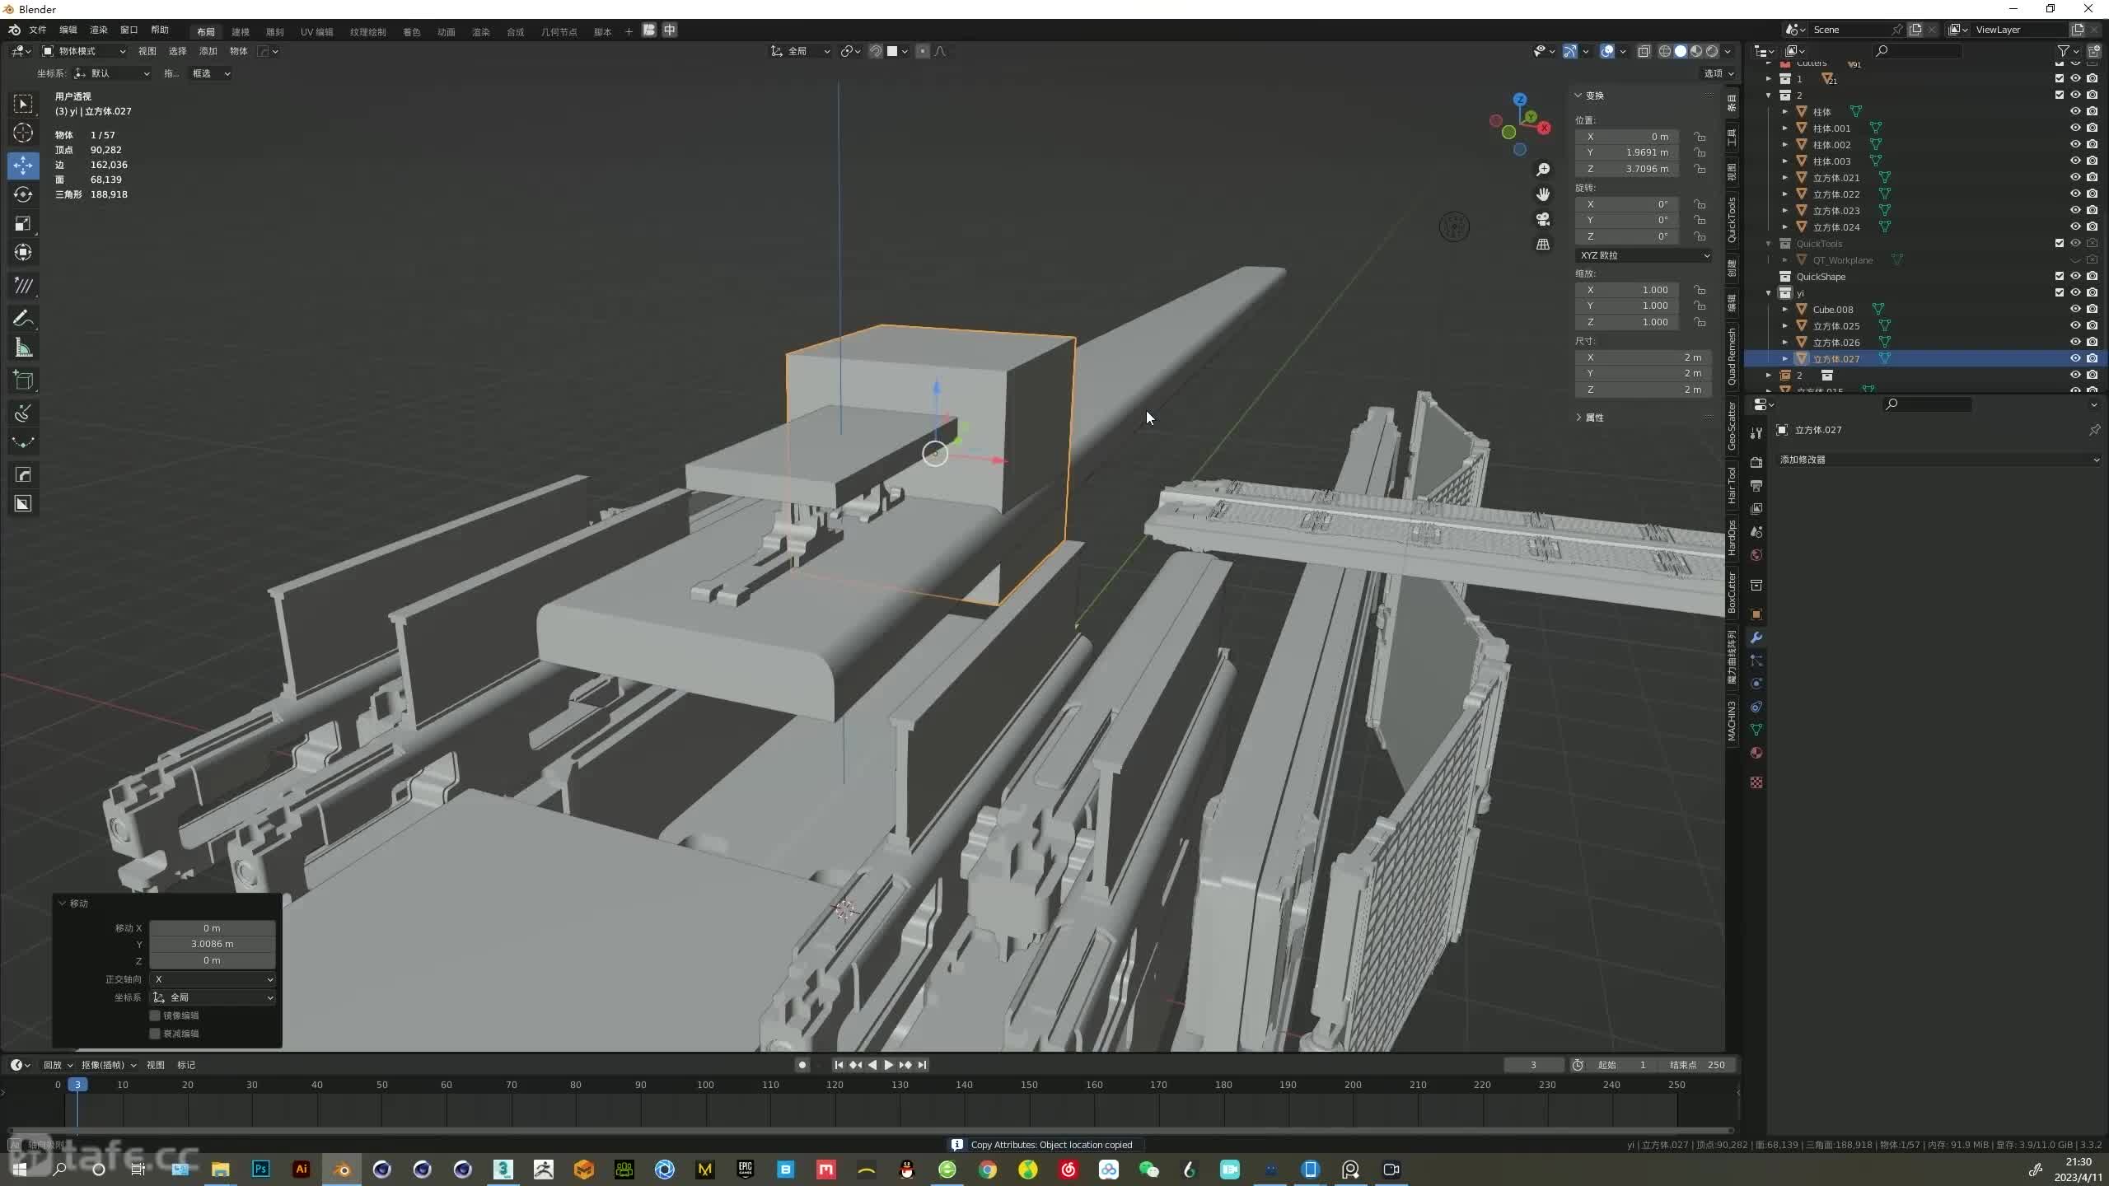Screen dimensions: 2109x1186
Task: Select the Scale tool
Action: point(23,223)
